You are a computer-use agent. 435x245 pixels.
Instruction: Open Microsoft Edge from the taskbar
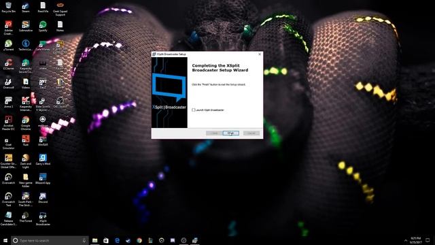tap(117, 240)
